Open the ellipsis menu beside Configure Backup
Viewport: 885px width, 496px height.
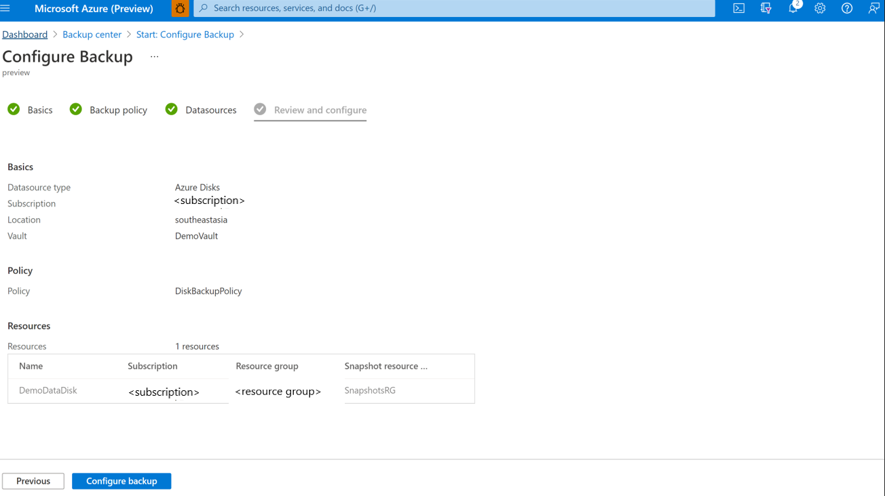tap(155, 57)
